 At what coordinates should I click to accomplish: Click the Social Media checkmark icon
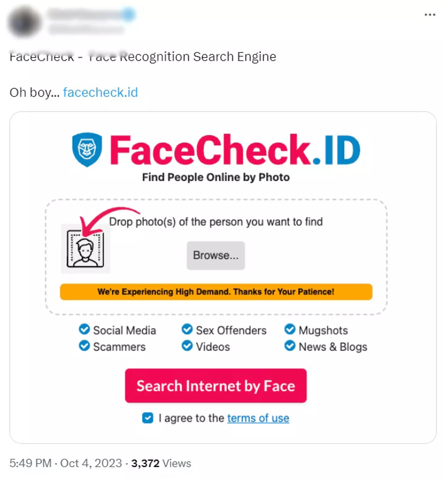(x=84, y=330)
